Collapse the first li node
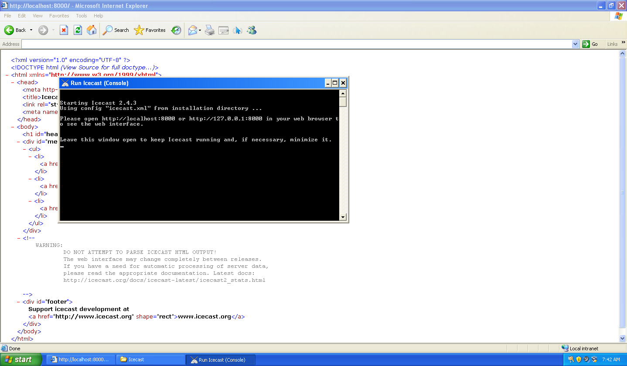 pos(30,157)
